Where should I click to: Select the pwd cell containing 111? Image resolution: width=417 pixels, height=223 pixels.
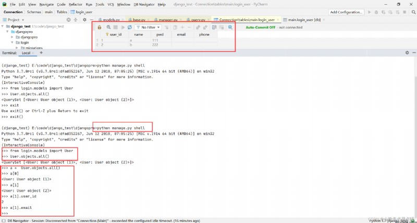point(161,40)
